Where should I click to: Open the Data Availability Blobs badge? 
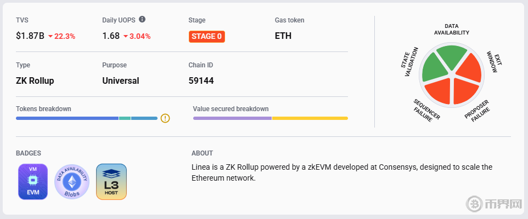pyautogui.click(x=72, y=181)
